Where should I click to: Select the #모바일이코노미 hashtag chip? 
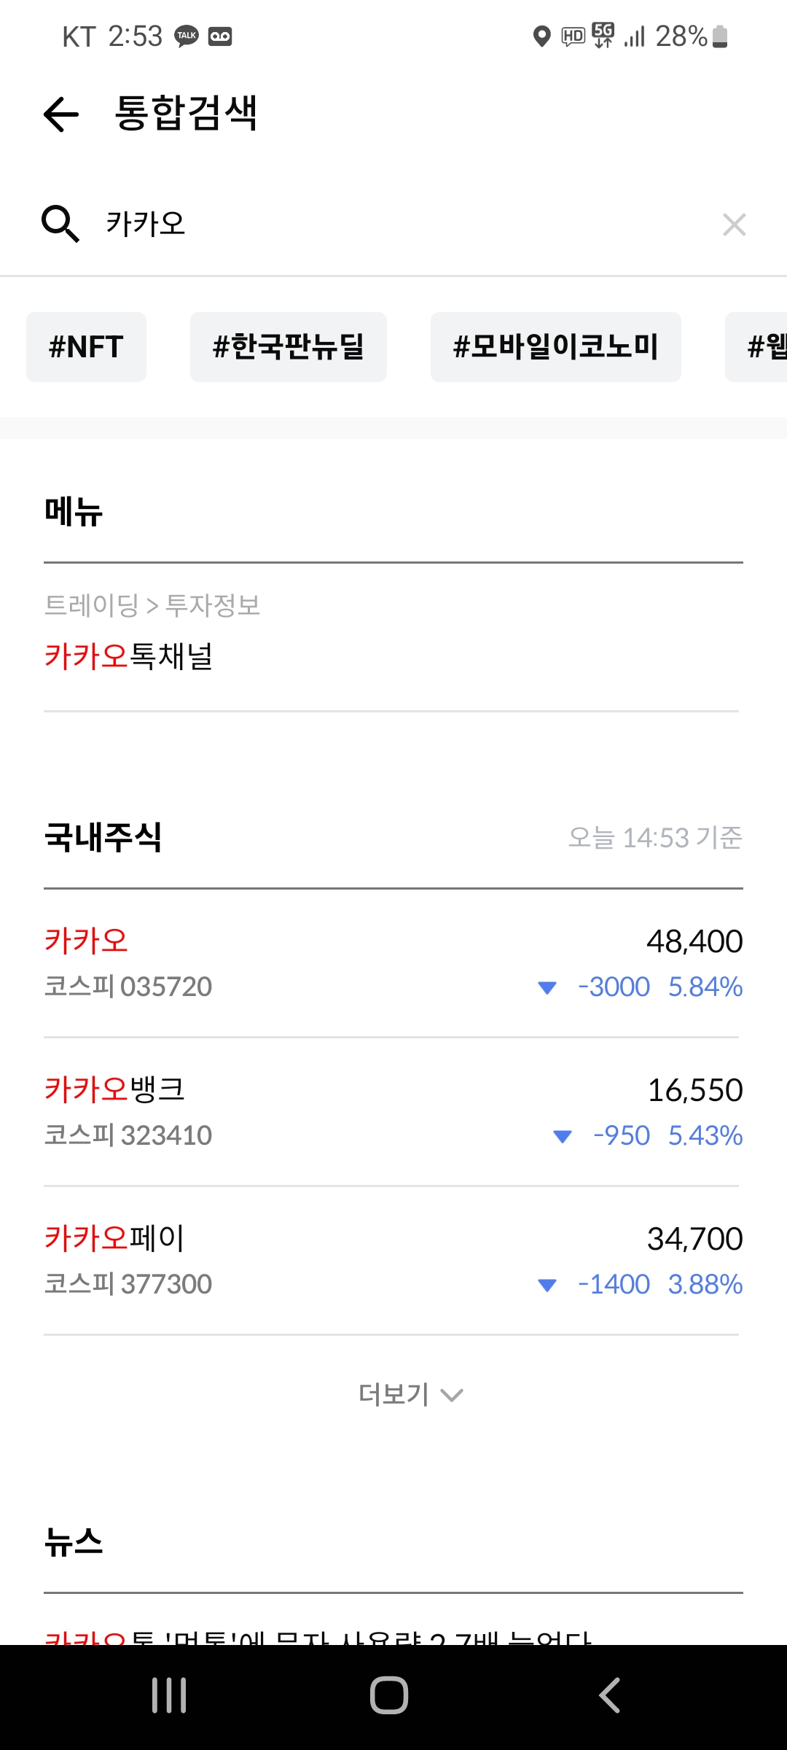coord(555,347)
